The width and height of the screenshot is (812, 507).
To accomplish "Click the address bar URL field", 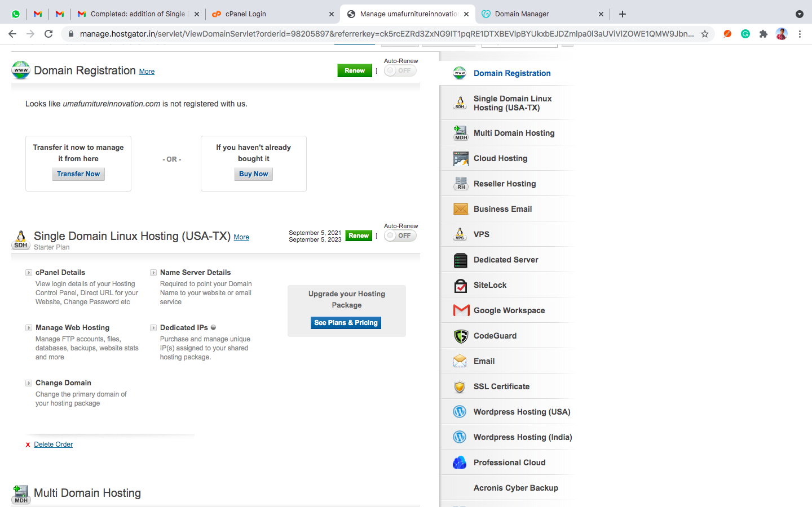I will pos(386,34).
